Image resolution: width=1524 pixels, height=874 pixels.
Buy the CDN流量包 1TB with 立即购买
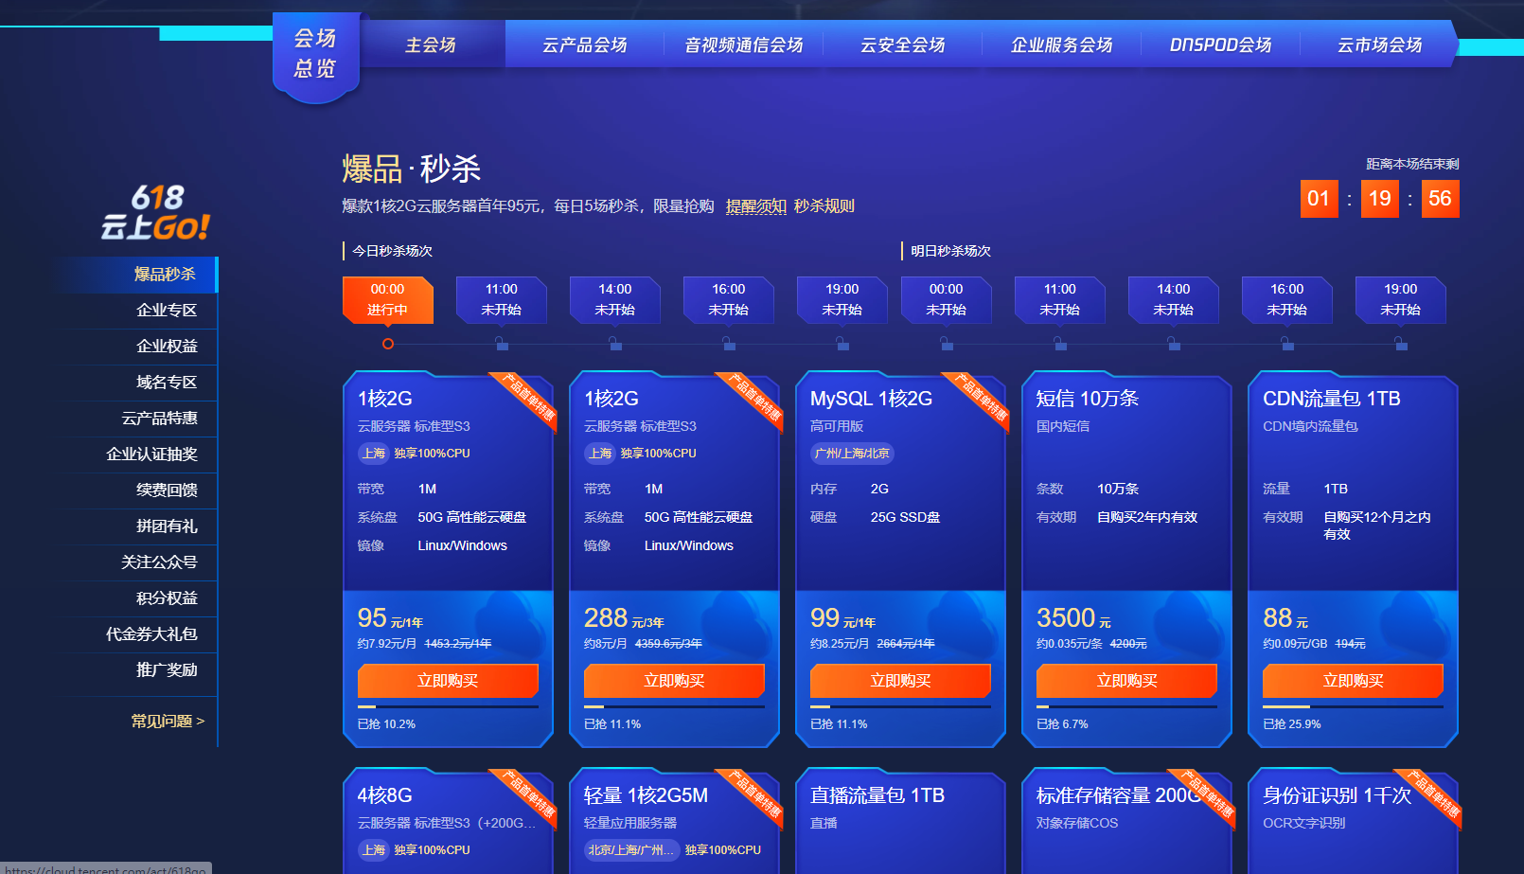(1353, 681)
